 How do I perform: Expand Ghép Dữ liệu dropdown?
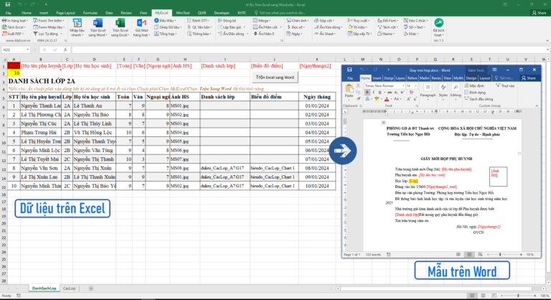tap(181, 27)
